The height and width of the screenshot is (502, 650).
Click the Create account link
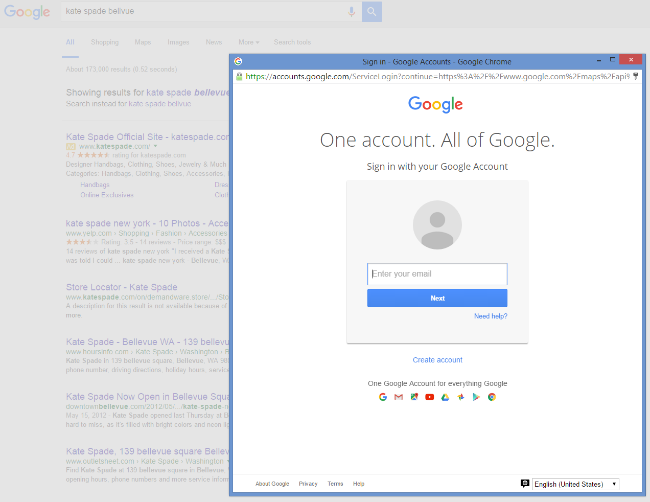pyautogui.click(x=437, y=360)
